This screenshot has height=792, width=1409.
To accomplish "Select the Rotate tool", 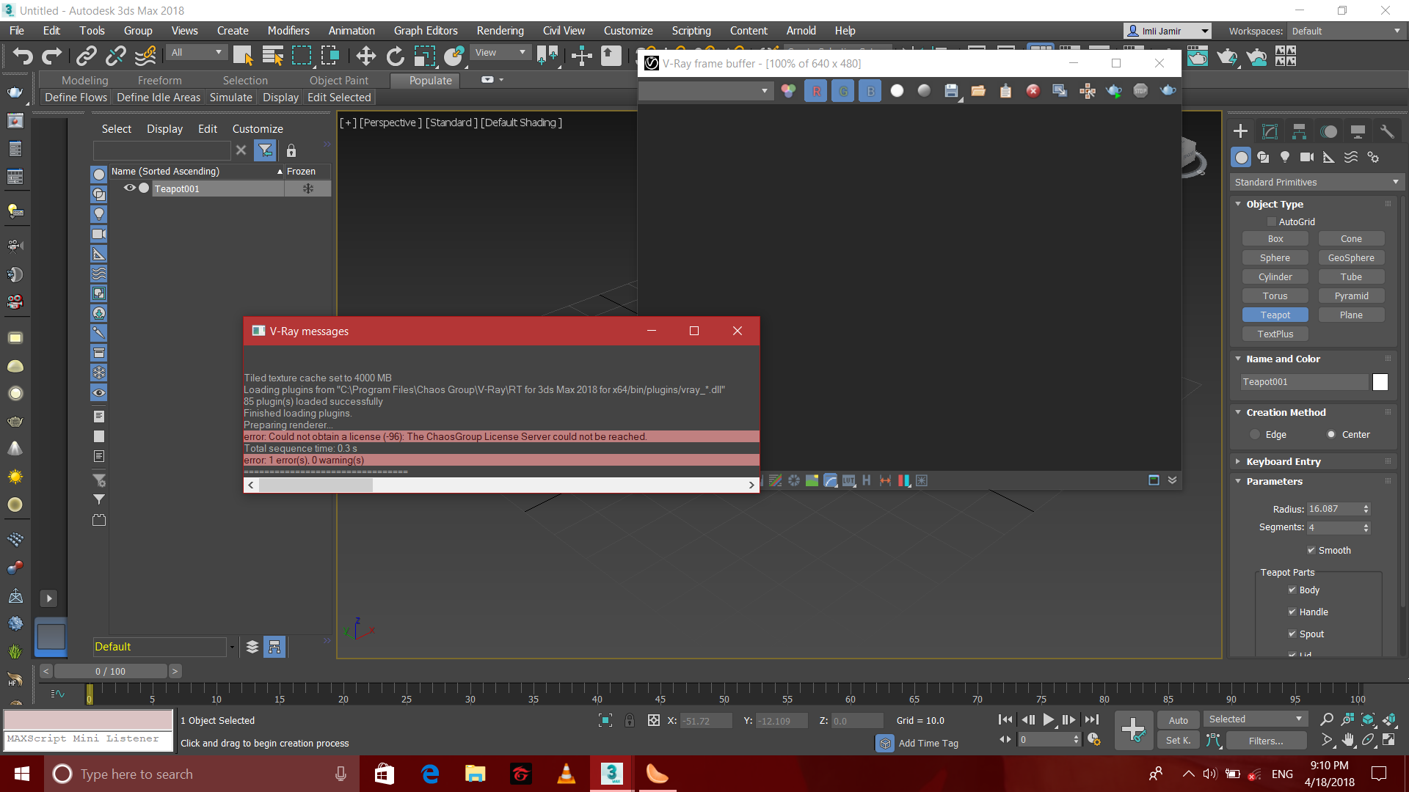I will pos(395,56).
